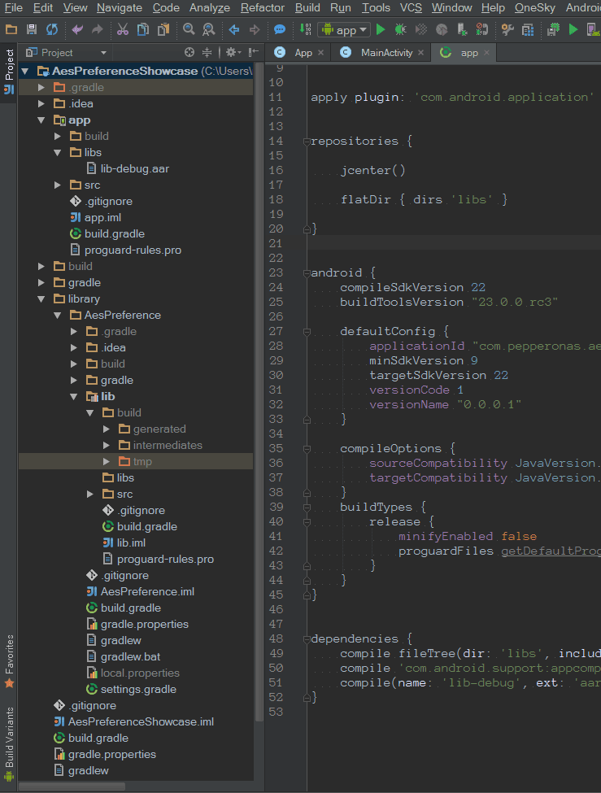
Task: Close the MainActivity tab
Action: 421,53
